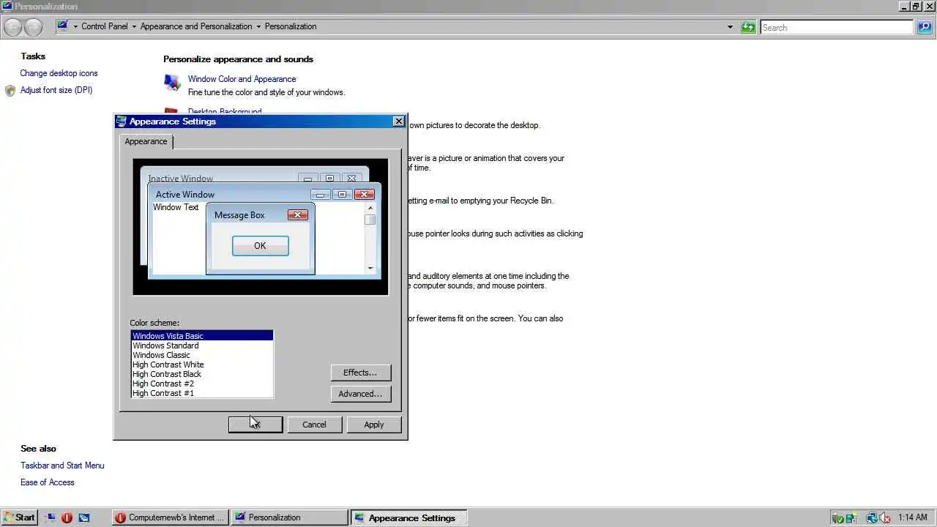
Task: Expand dropdown arrow after Control Panel breadcrumb
Action: (x=134, y=26)
